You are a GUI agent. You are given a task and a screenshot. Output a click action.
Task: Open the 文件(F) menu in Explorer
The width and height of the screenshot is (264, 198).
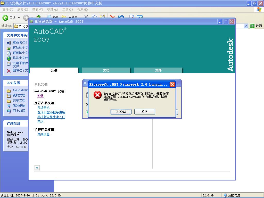point(7,10)
